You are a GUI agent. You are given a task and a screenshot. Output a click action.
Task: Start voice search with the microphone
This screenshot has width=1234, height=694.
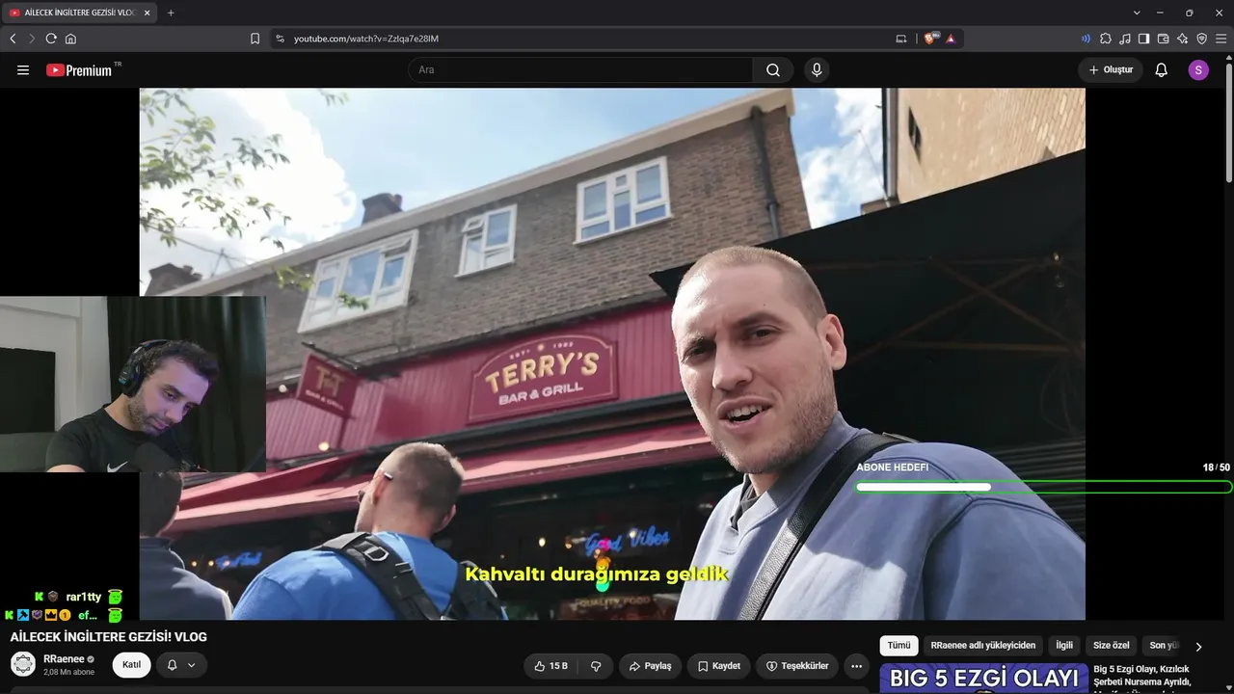tap(817, 70)
